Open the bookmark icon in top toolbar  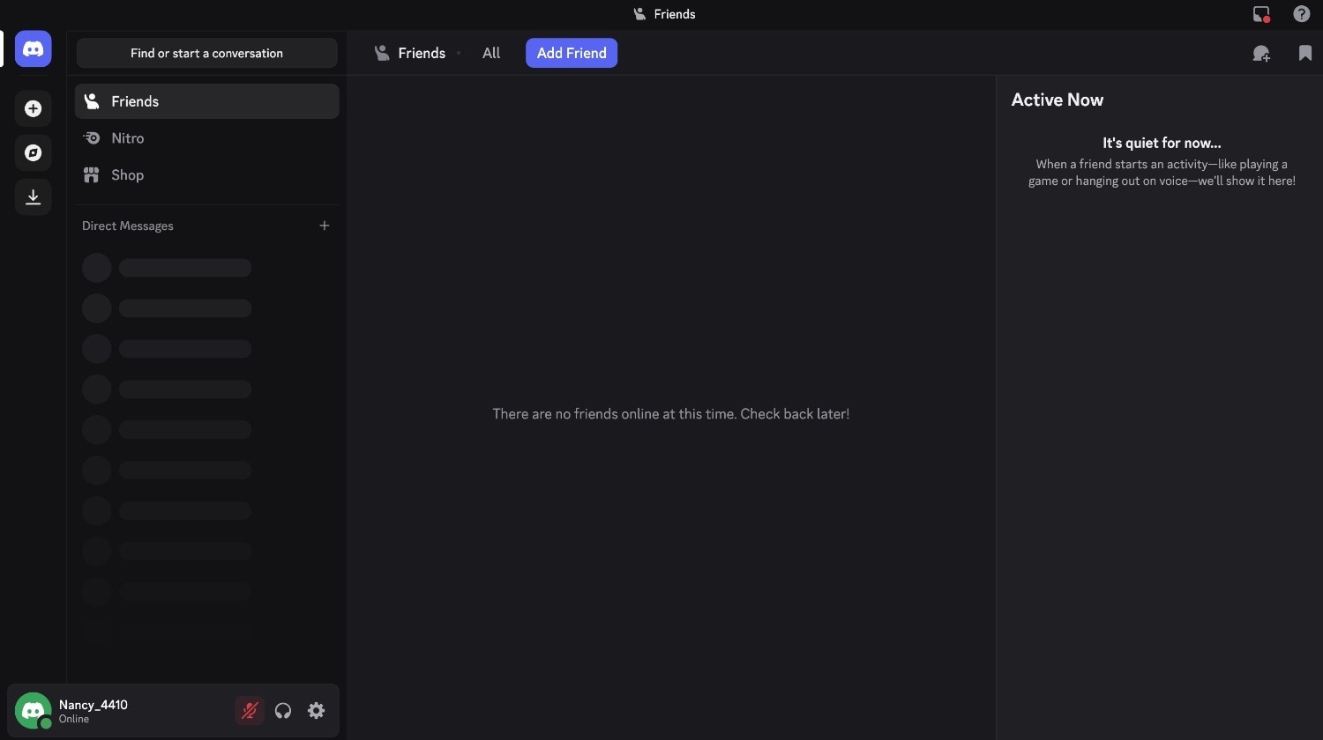(1305, 54)
